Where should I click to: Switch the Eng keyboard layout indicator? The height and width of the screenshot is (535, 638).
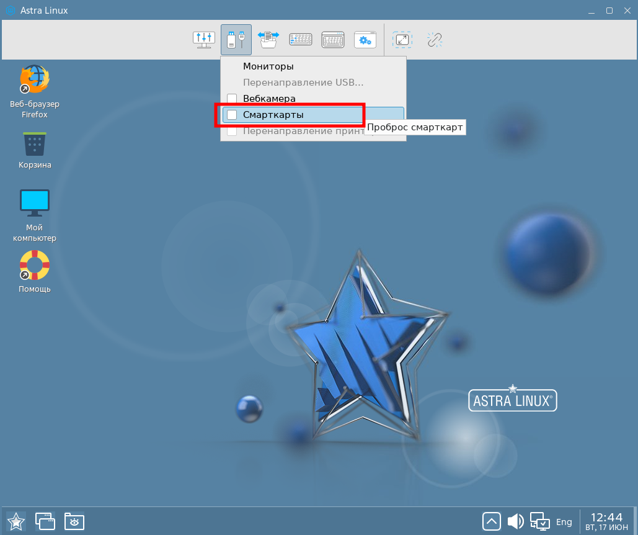click(564, 521)
